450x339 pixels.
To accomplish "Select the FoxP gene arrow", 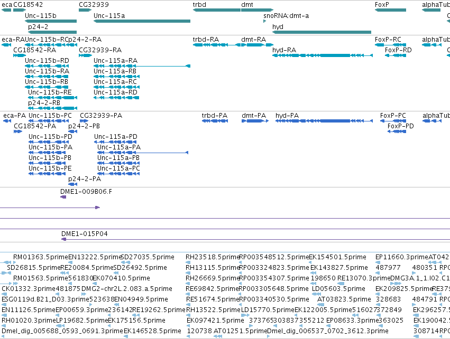I will coord(390,10).
